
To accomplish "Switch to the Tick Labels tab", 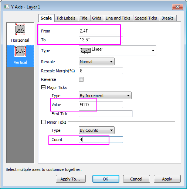I will tap(66, 18).
